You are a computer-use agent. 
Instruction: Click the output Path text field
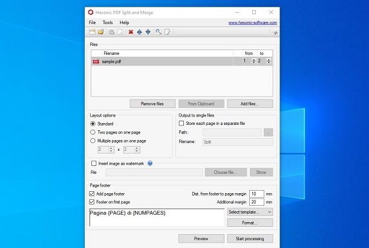pos(232,133)
